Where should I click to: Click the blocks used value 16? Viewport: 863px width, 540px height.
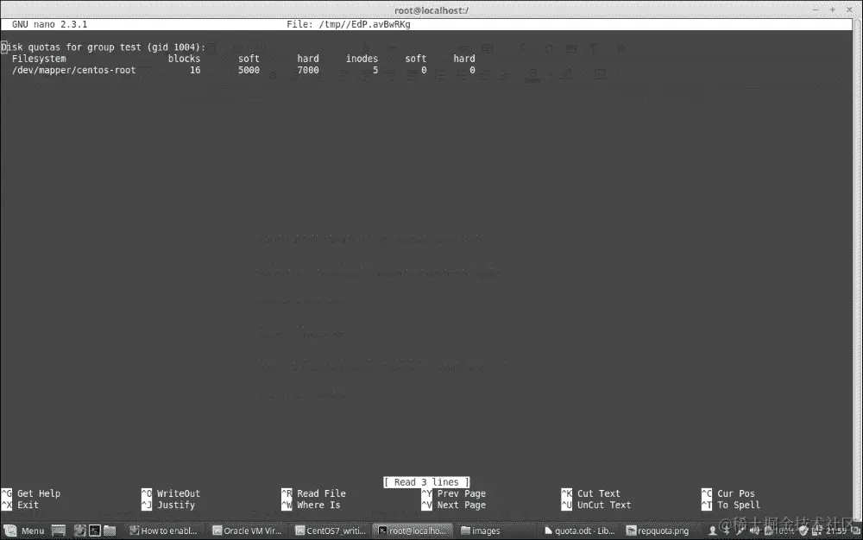pos(195,71)
